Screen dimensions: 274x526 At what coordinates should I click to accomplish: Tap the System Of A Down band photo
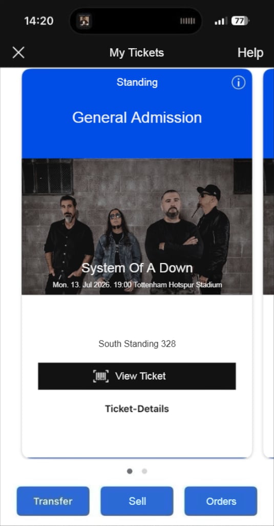coord(137,227)
